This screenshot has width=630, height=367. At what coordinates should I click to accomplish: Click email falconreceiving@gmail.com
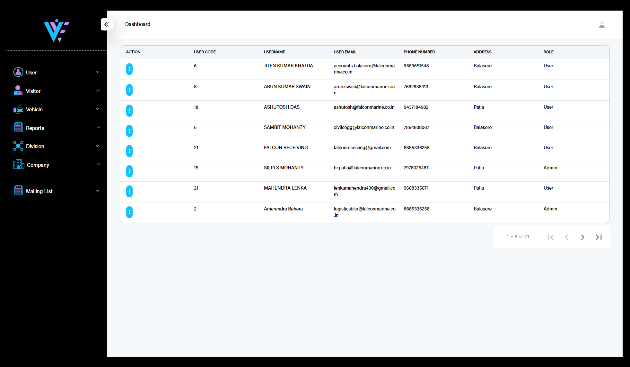(362, 148)
